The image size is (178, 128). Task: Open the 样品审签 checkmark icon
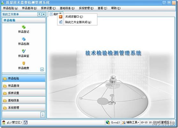[x=24, y=51]
